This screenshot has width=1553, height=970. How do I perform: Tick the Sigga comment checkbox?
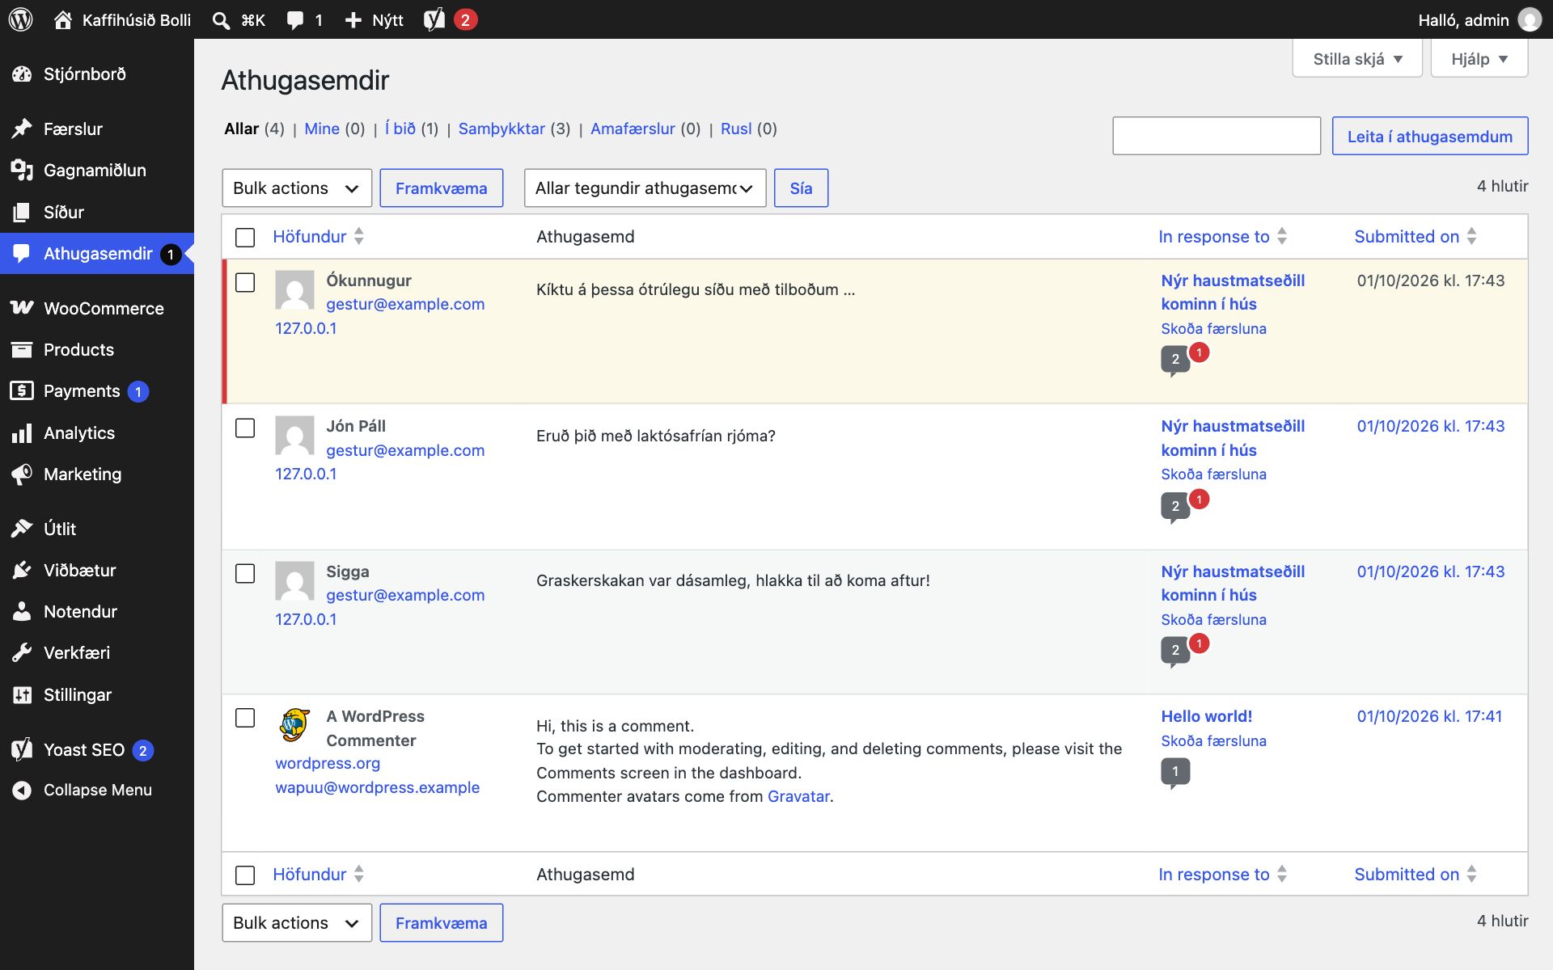245,573
